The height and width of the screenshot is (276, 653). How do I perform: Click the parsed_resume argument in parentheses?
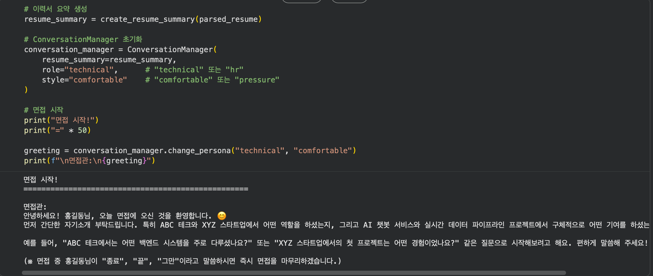pos(228,19)
